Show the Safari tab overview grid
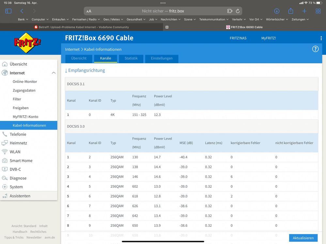326x244 pixels. (318, 11)
